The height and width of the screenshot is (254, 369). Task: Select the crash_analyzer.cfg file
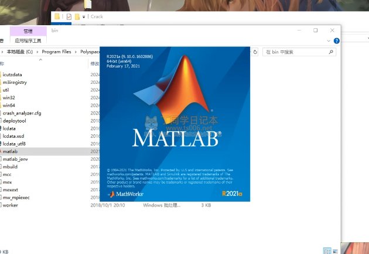click(x=22, y=113)
